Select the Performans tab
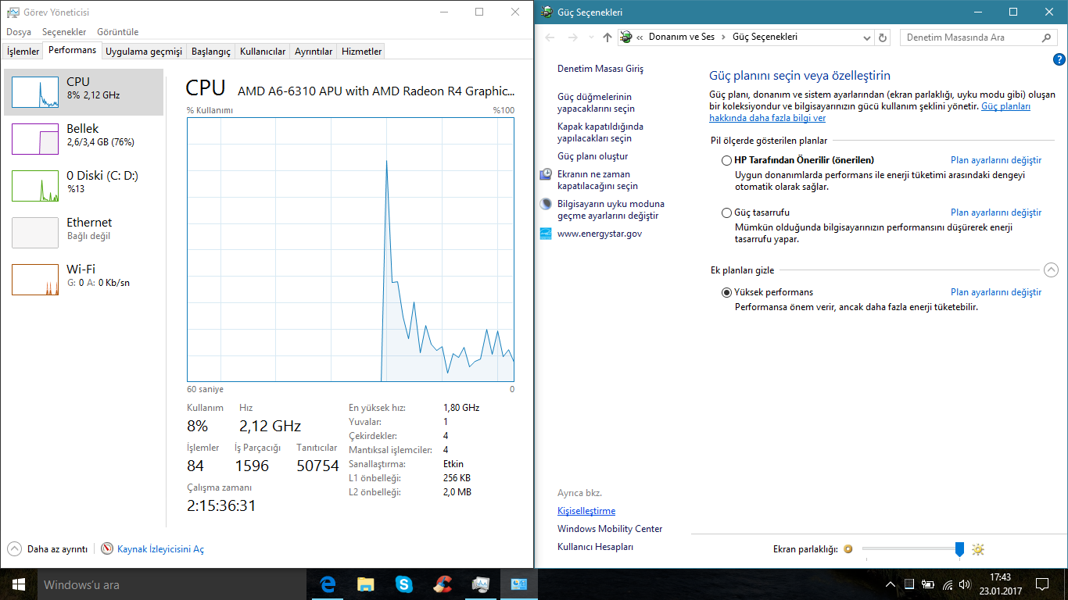The height and width of the screenshot is (600, 1068). point(73,50)
